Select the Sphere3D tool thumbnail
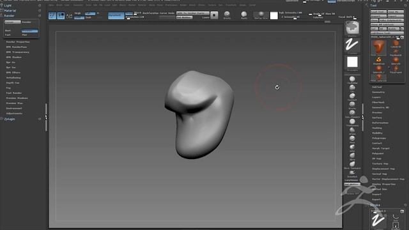 point(396,61)
